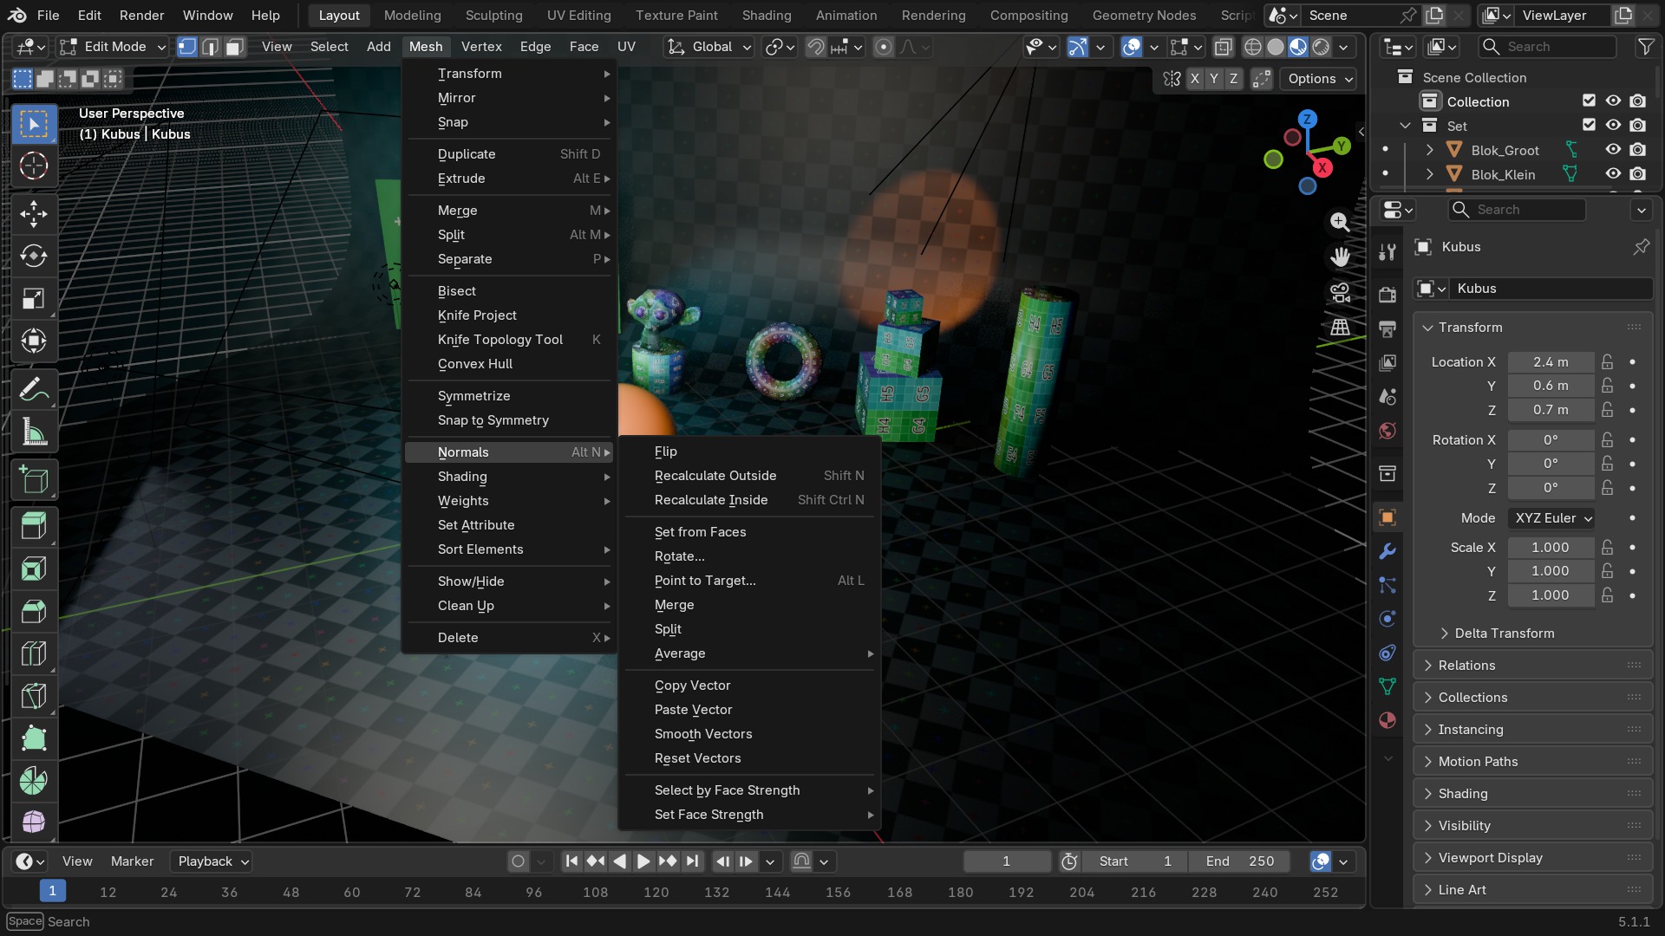1665x936 pixels.
Task: Open the Clean Up submenu
Action: [x=511, y=606]
